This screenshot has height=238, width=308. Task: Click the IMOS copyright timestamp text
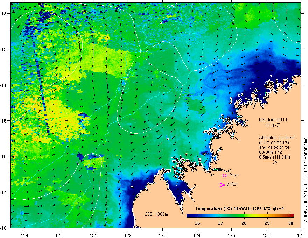pos(305,180)
